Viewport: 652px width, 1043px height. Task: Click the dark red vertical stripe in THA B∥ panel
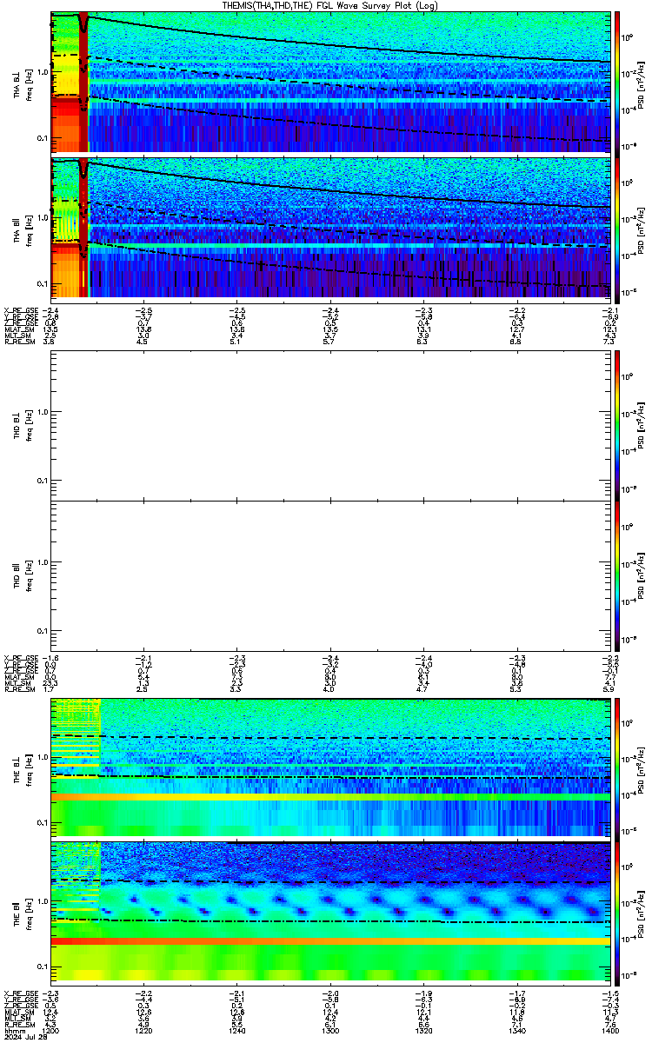click(83, 228)
